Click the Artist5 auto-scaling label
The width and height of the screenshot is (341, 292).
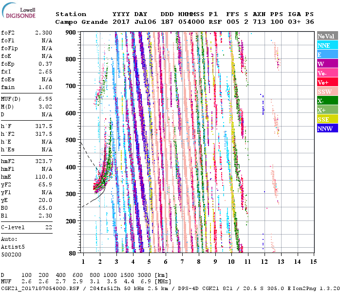click(x=13, y=247)
